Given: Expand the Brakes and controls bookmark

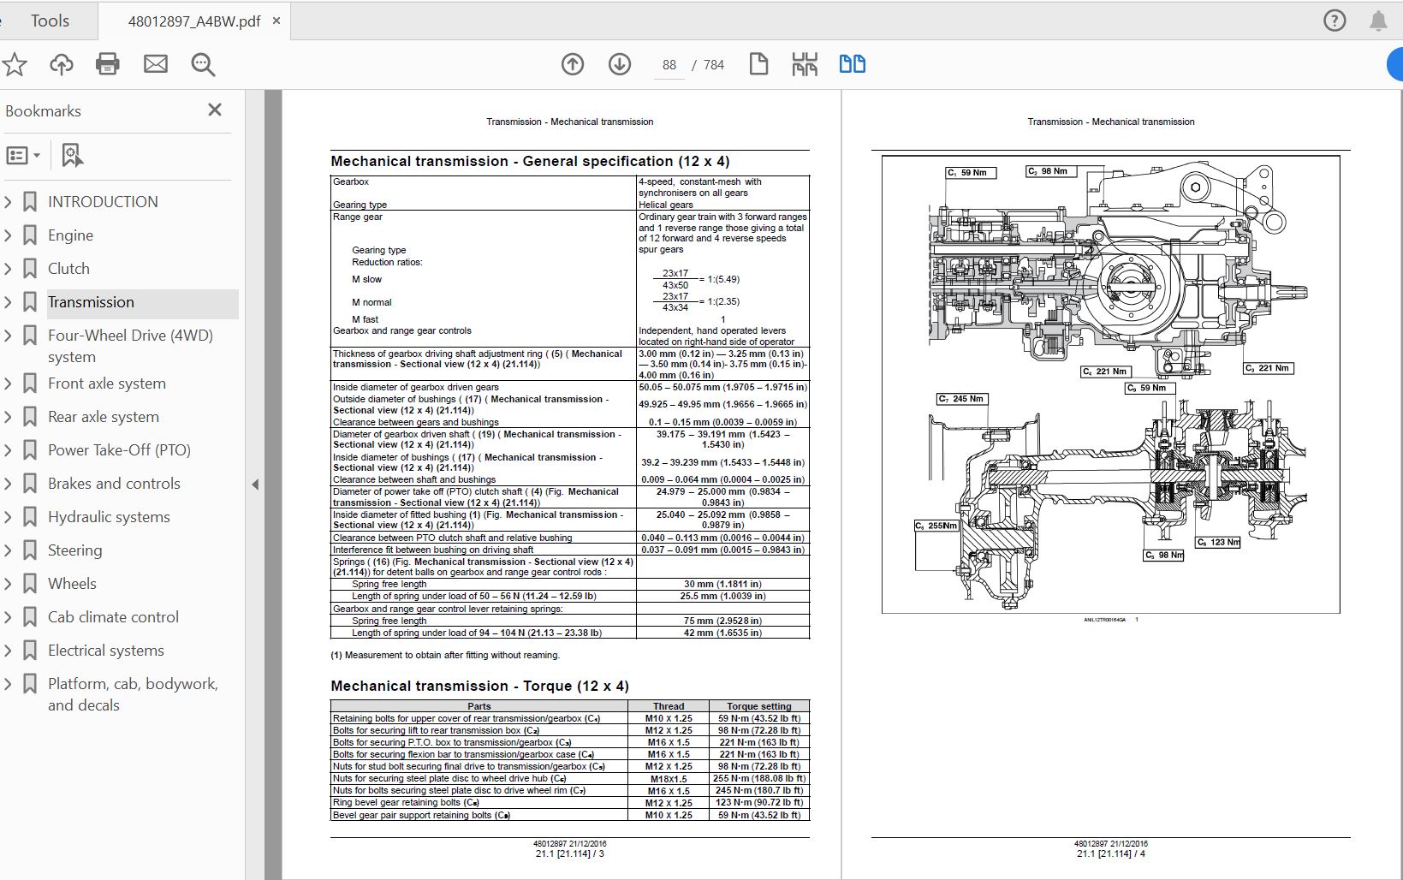Looking at the screenshot, I should (x=8, y=484).
